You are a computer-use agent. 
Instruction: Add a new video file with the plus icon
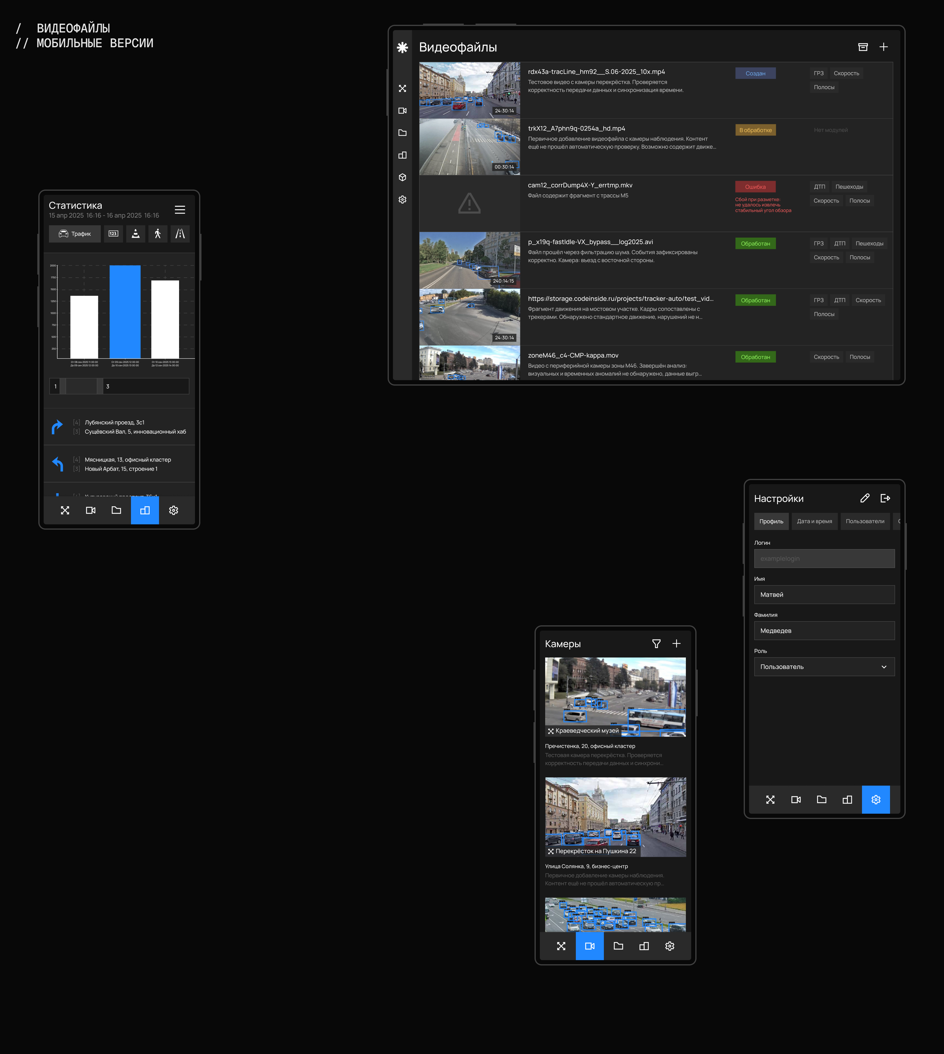pos(884,47)
